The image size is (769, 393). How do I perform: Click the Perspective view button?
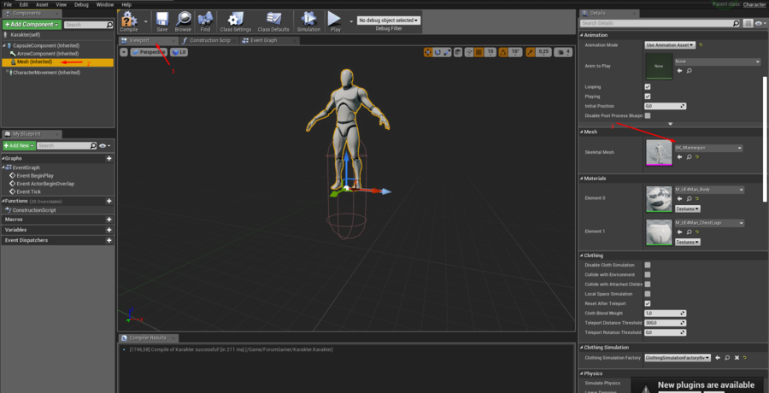point(149,52)
